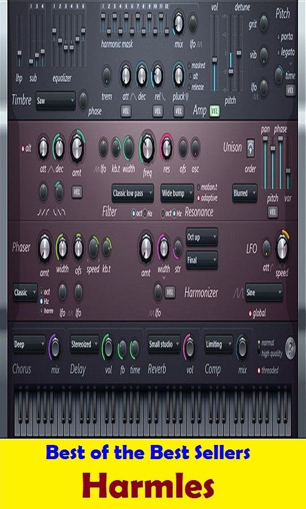Open the Oct up harmonizer dropdown
The width and height of the screenshot is (306, 509).
click(202, 237)
